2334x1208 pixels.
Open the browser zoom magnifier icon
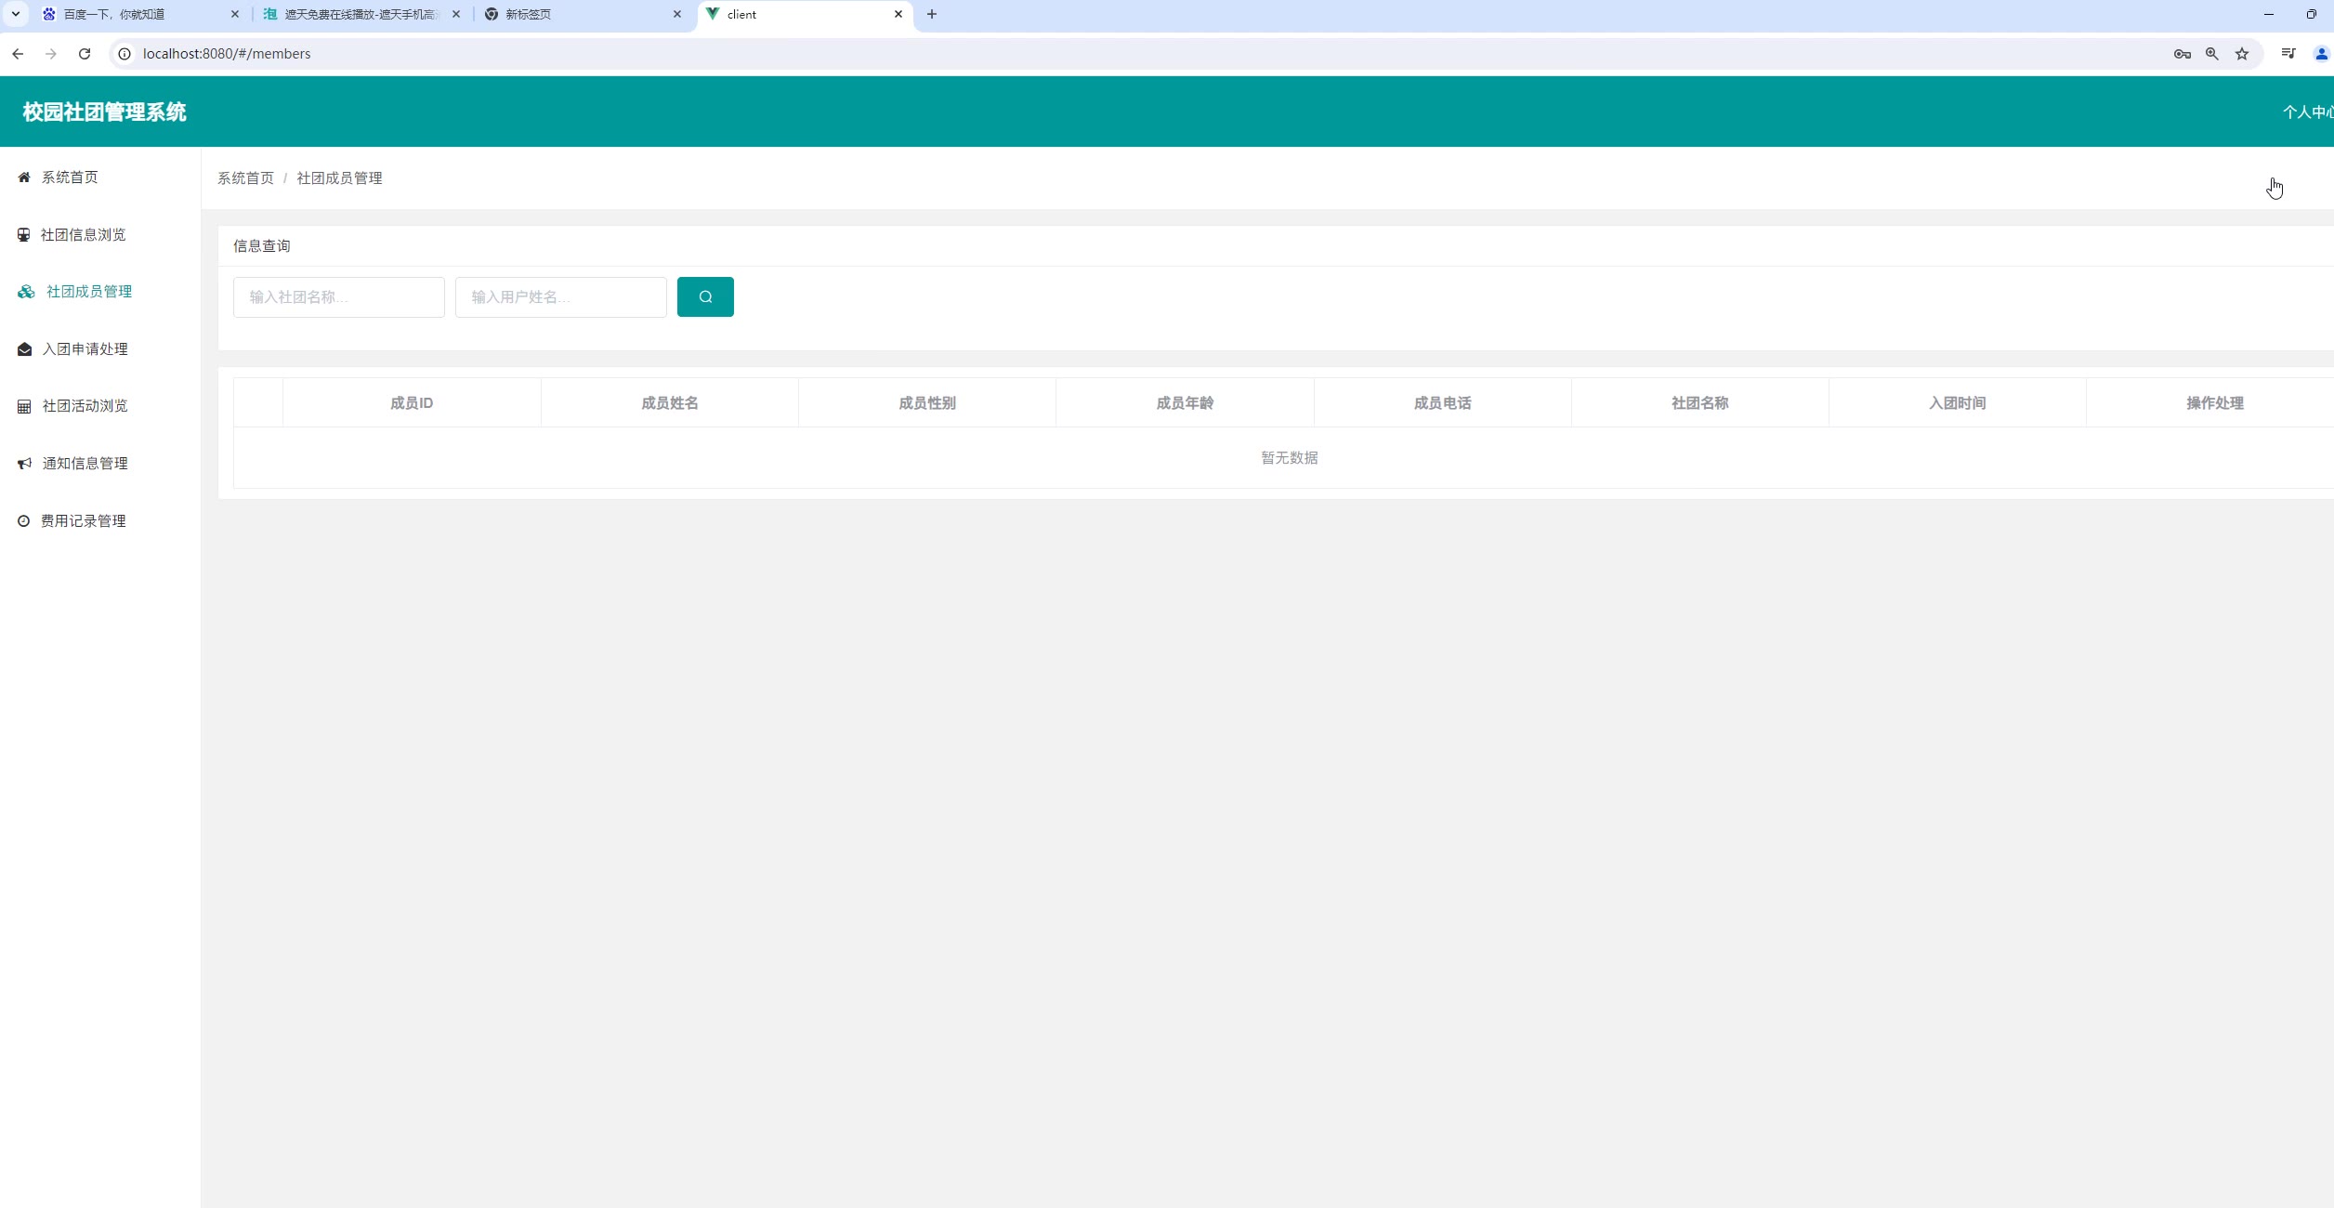(x=2212, y=54)
